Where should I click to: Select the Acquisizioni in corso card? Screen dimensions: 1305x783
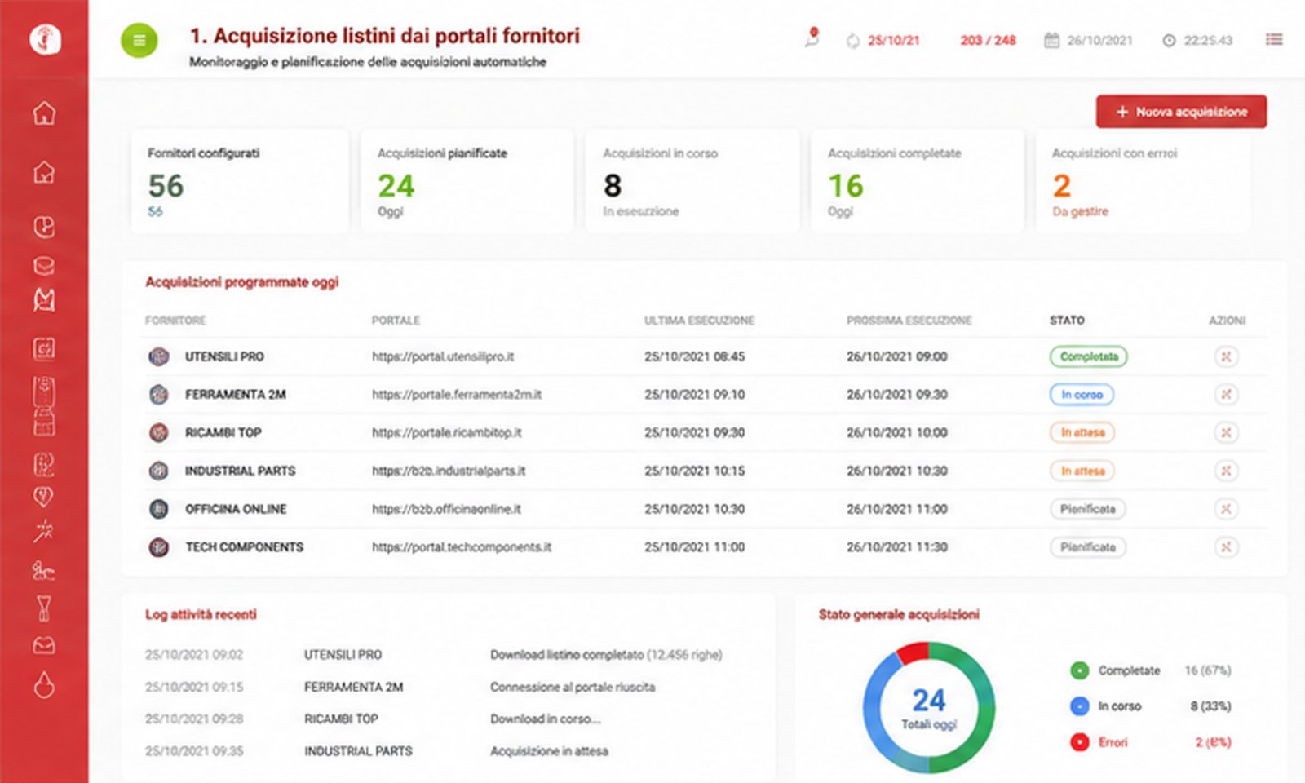692,182
